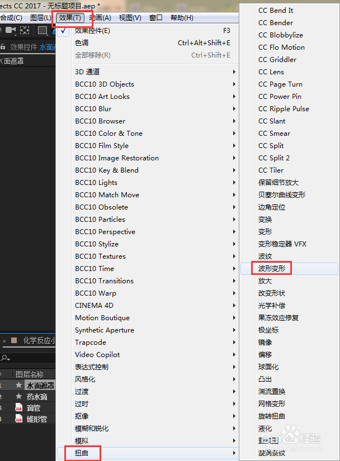This screenshot has height=461, width=340.
Task: Open the 视图(V) menu
Action: (130, 18)
